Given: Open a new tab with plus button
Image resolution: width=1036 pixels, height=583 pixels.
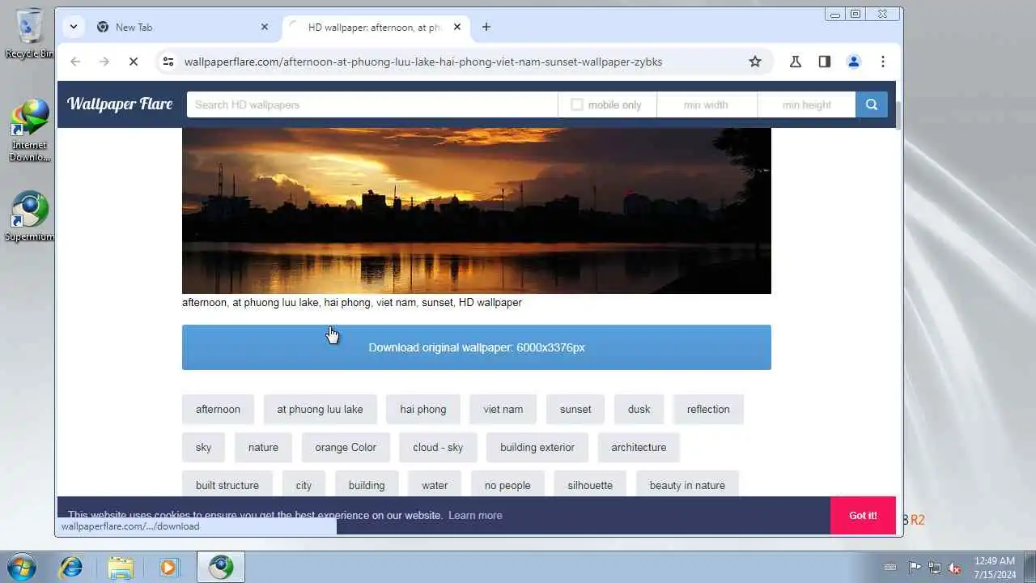Looking at the screenshot, I should pos(486,27).
